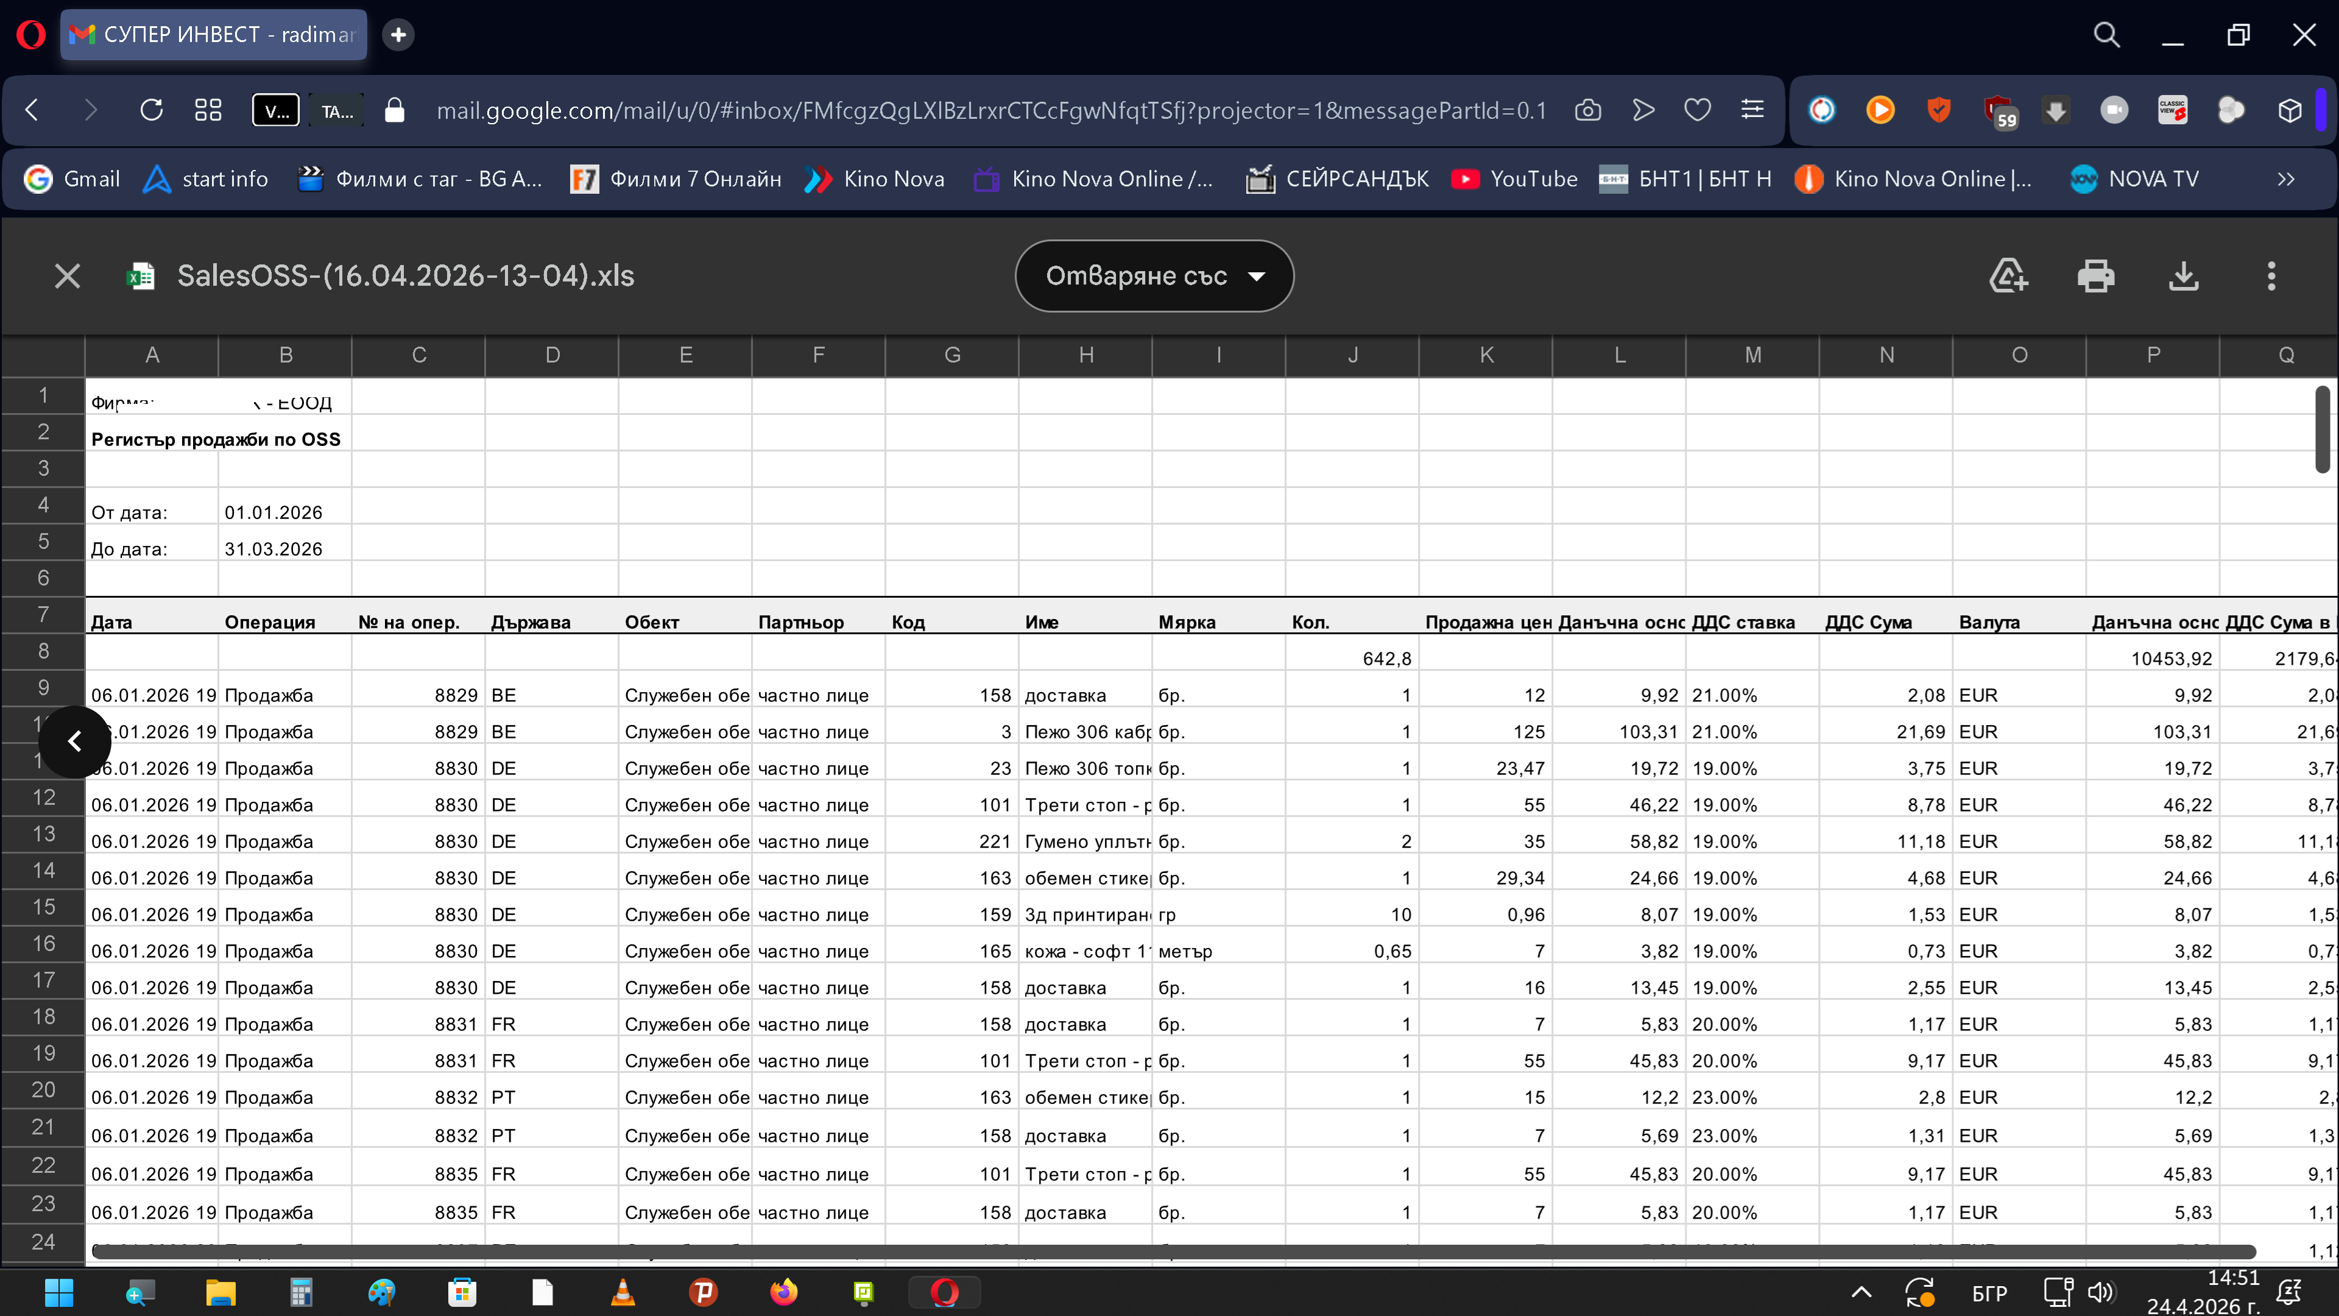Select column J header
The width and height of the screenshot is (2339, 1316).
[1353, 355]
